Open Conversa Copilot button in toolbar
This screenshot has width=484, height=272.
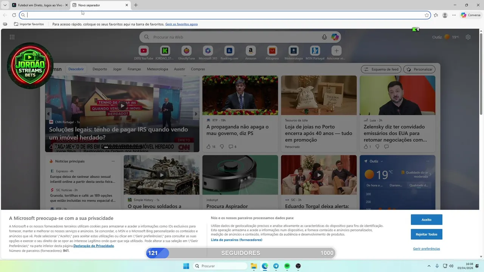(470, 15)
